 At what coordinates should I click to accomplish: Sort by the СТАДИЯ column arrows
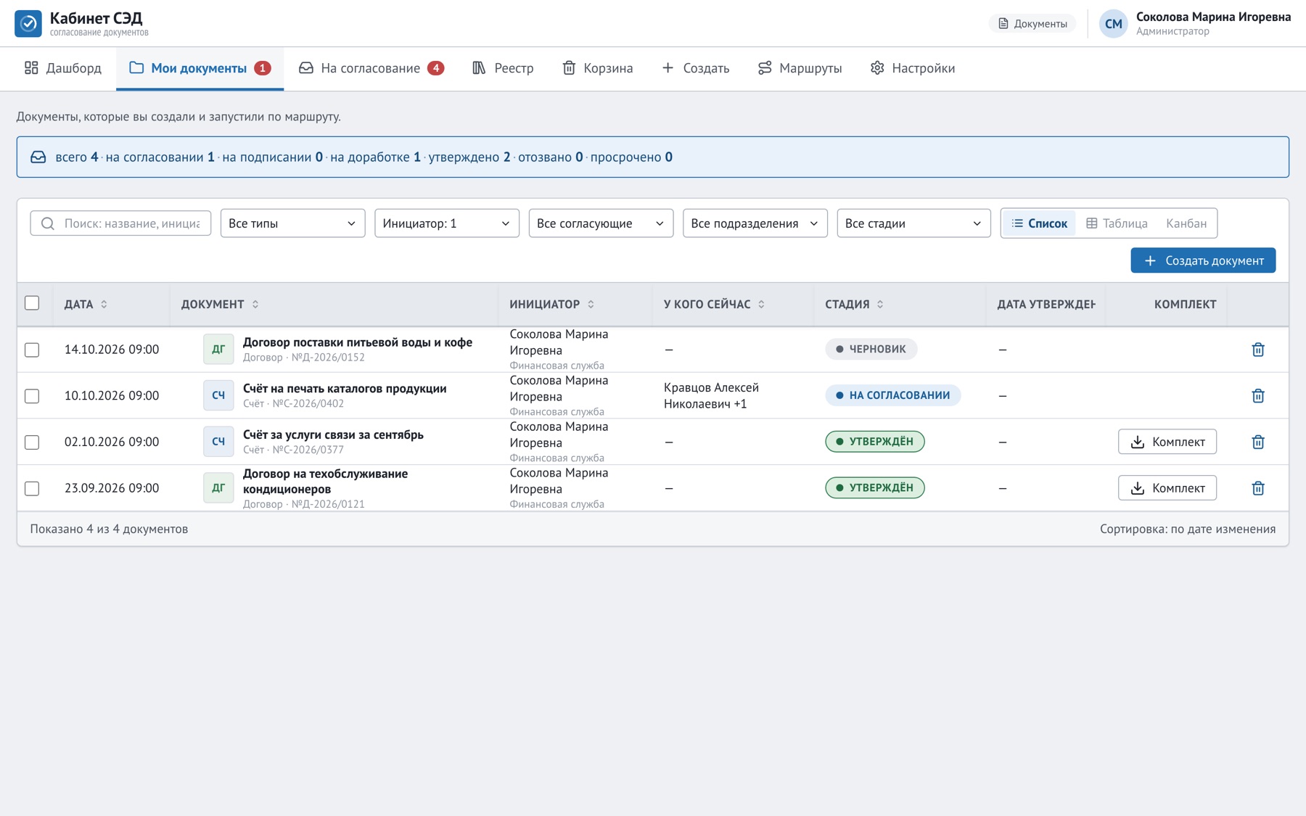point(881,305)
